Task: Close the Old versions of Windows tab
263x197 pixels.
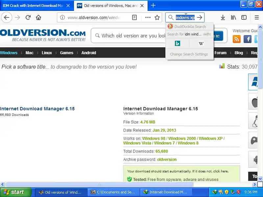Action: (142, 6)
